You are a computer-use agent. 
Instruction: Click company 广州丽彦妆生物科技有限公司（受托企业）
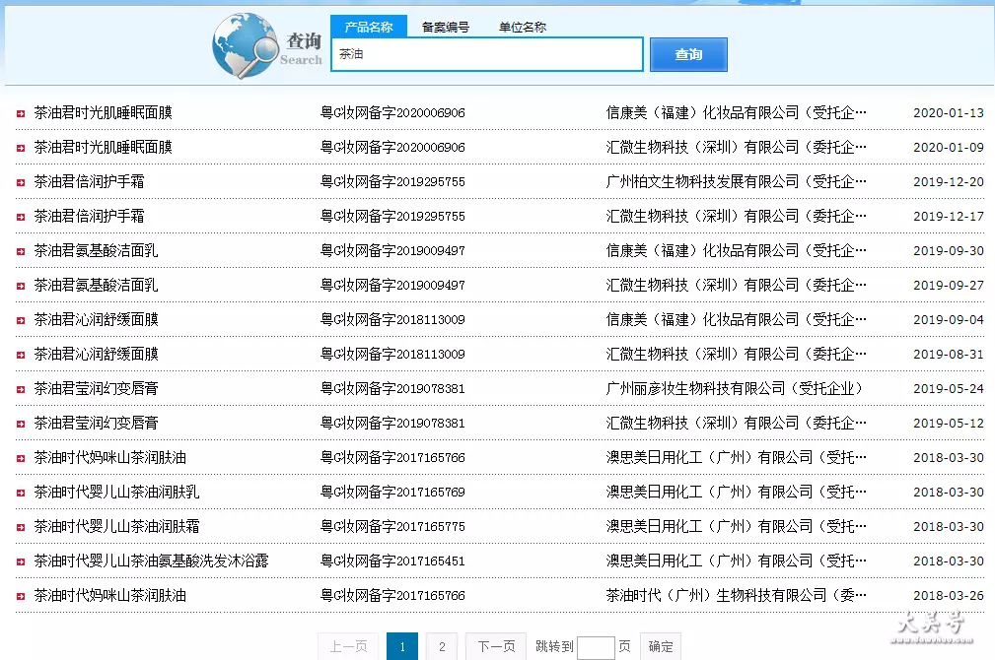[x=735, y=389]
